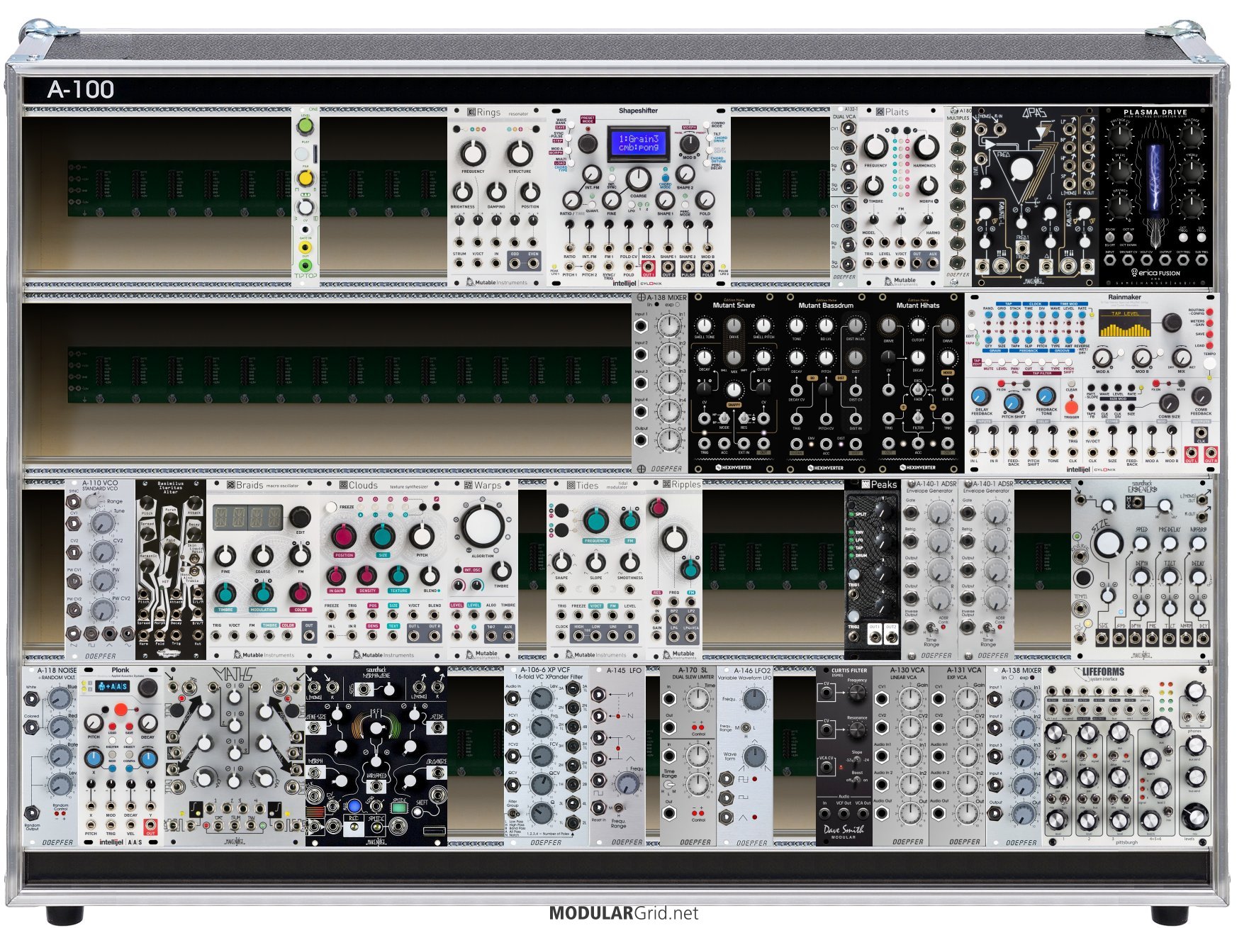This screenshot has width=1249, height=928.
Task: Adjust the Clouds Position knob
Action: [344, 536]
